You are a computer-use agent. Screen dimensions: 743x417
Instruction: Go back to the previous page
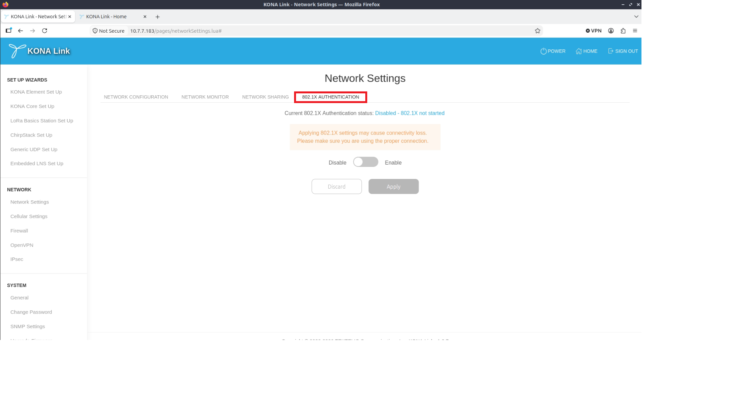pyautogui.click(x=21, y=31)
